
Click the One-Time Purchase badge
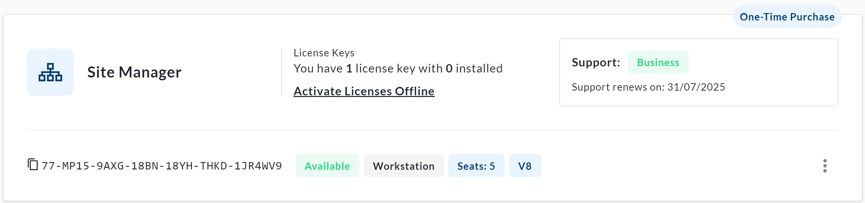click(x=787, y=17)
